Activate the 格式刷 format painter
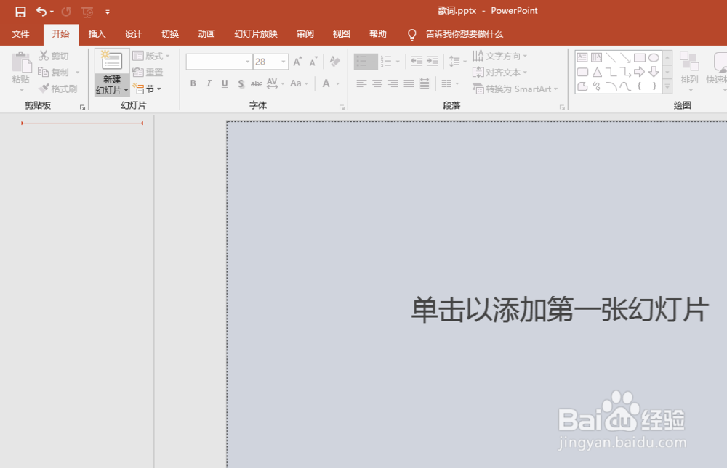Viewport: 727px width, 468px height. [x=58, y=89]
